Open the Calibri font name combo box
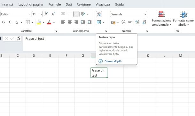 pos(16,14)
